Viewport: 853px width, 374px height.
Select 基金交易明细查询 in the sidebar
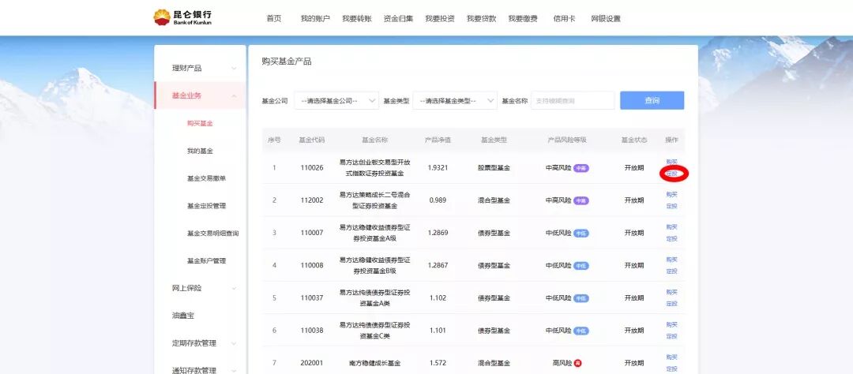tap(212, 234)
